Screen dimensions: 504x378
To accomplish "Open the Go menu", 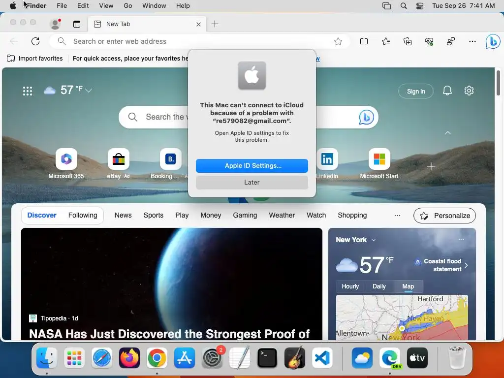I will pos(128,6).
